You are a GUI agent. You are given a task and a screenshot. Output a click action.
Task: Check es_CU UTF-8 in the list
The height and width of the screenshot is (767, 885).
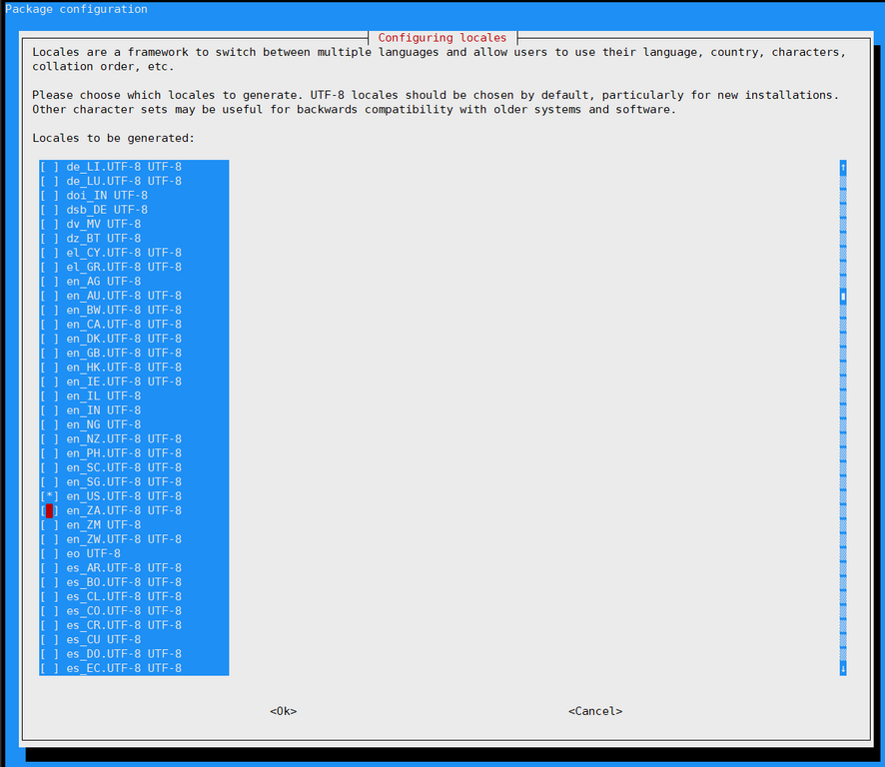tap(49, 640)
